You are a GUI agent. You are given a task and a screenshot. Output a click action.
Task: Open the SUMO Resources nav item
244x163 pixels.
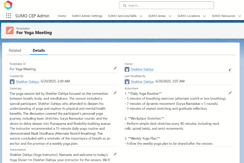point(224,16)
